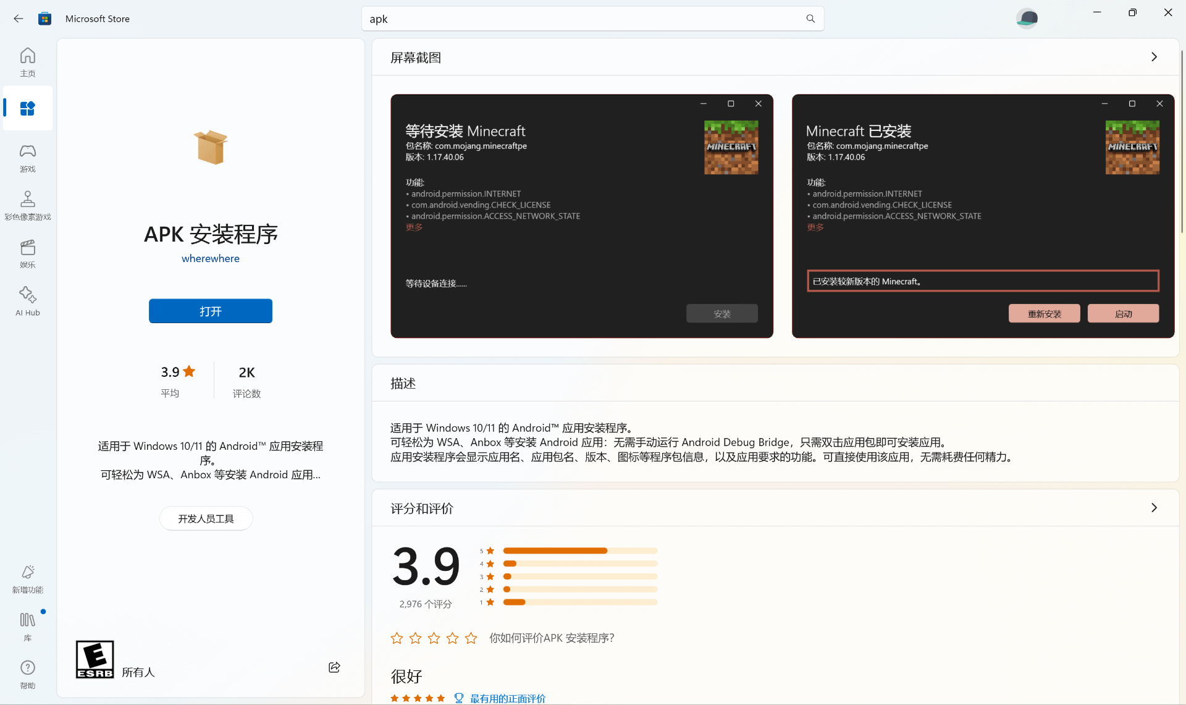
Task: Open the Help (帮助) sidebar item
Action: tap(28, 674)
